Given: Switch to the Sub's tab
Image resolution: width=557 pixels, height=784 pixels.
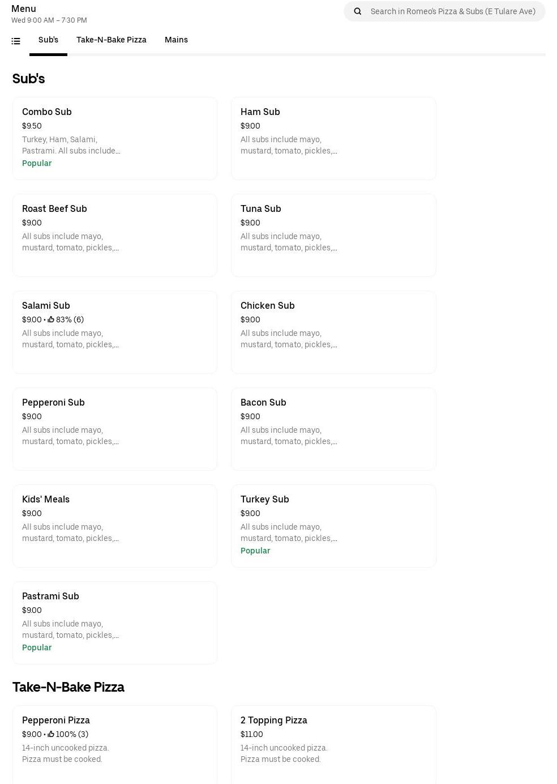Looking at the screenshot, I should (48, 40).
